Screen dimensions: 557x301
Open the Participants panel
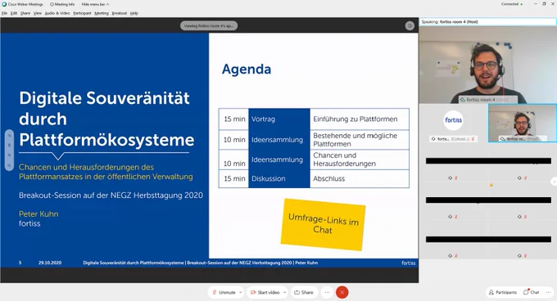click(x=503, y=293)
